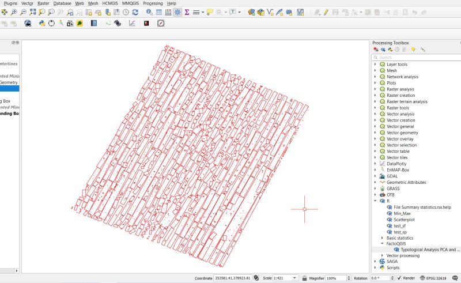461x283 pixels.
Task: Toggle the scale lock padlock
Action: [305, 278]
